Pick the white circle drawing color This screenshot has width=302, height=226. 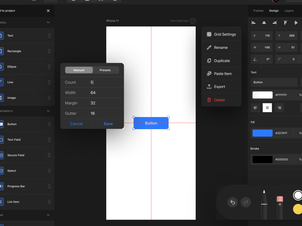point(297,196)
